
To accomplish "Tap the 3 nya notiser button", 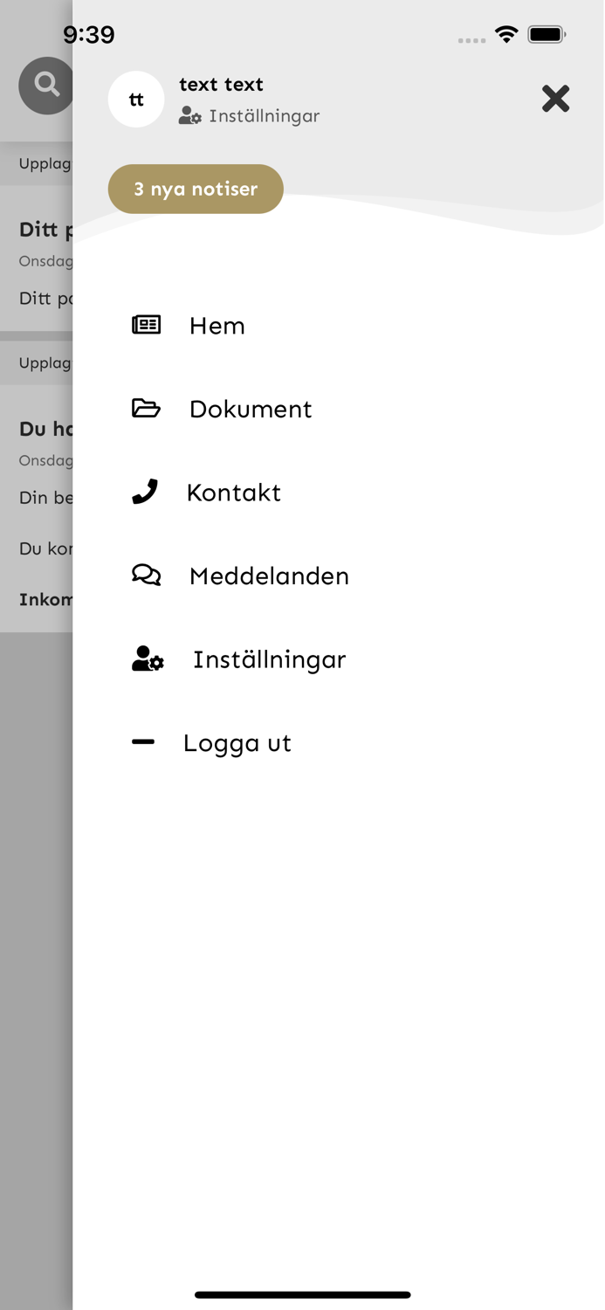I will pos(196,189).
